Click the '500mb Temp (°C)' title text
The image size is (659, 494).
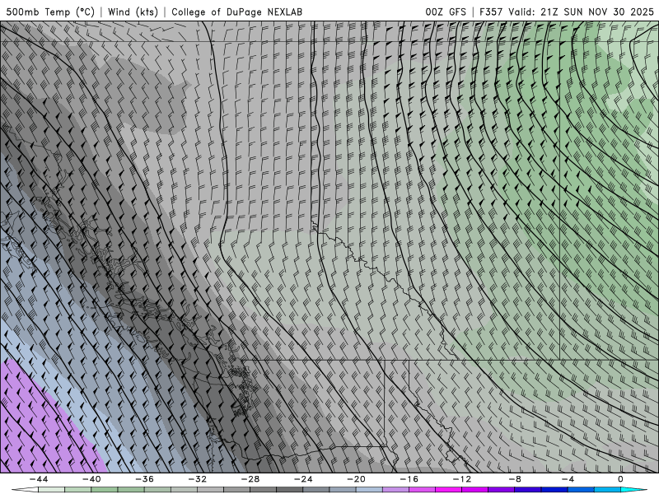pyautogui.click(x=50, y=12)
